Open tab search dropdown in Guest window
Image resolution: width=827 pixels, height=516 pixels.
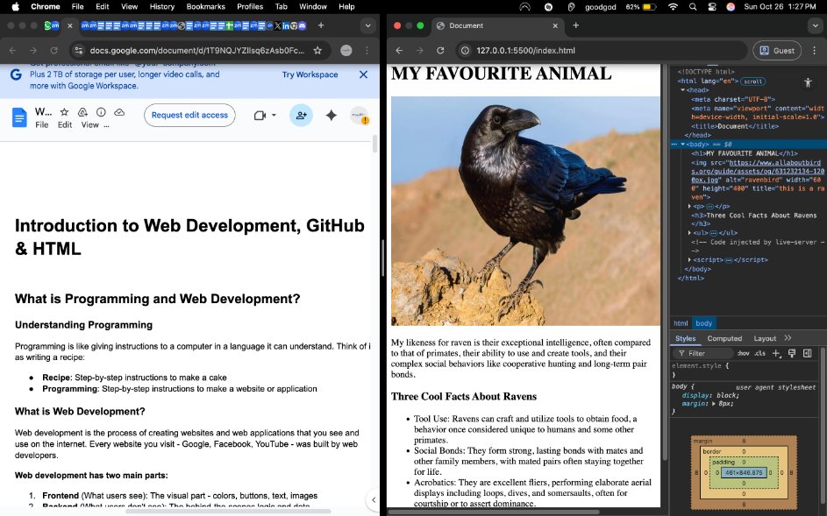815,25
